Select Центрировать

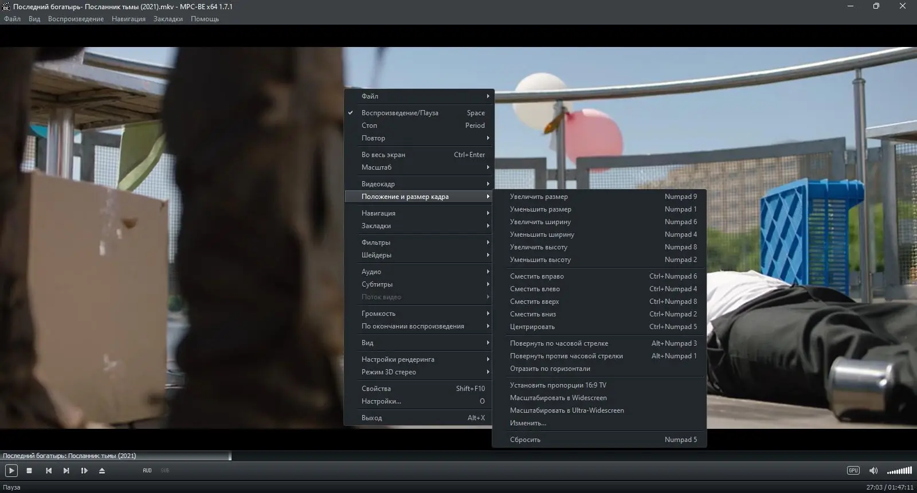click(x=599, y=327)
